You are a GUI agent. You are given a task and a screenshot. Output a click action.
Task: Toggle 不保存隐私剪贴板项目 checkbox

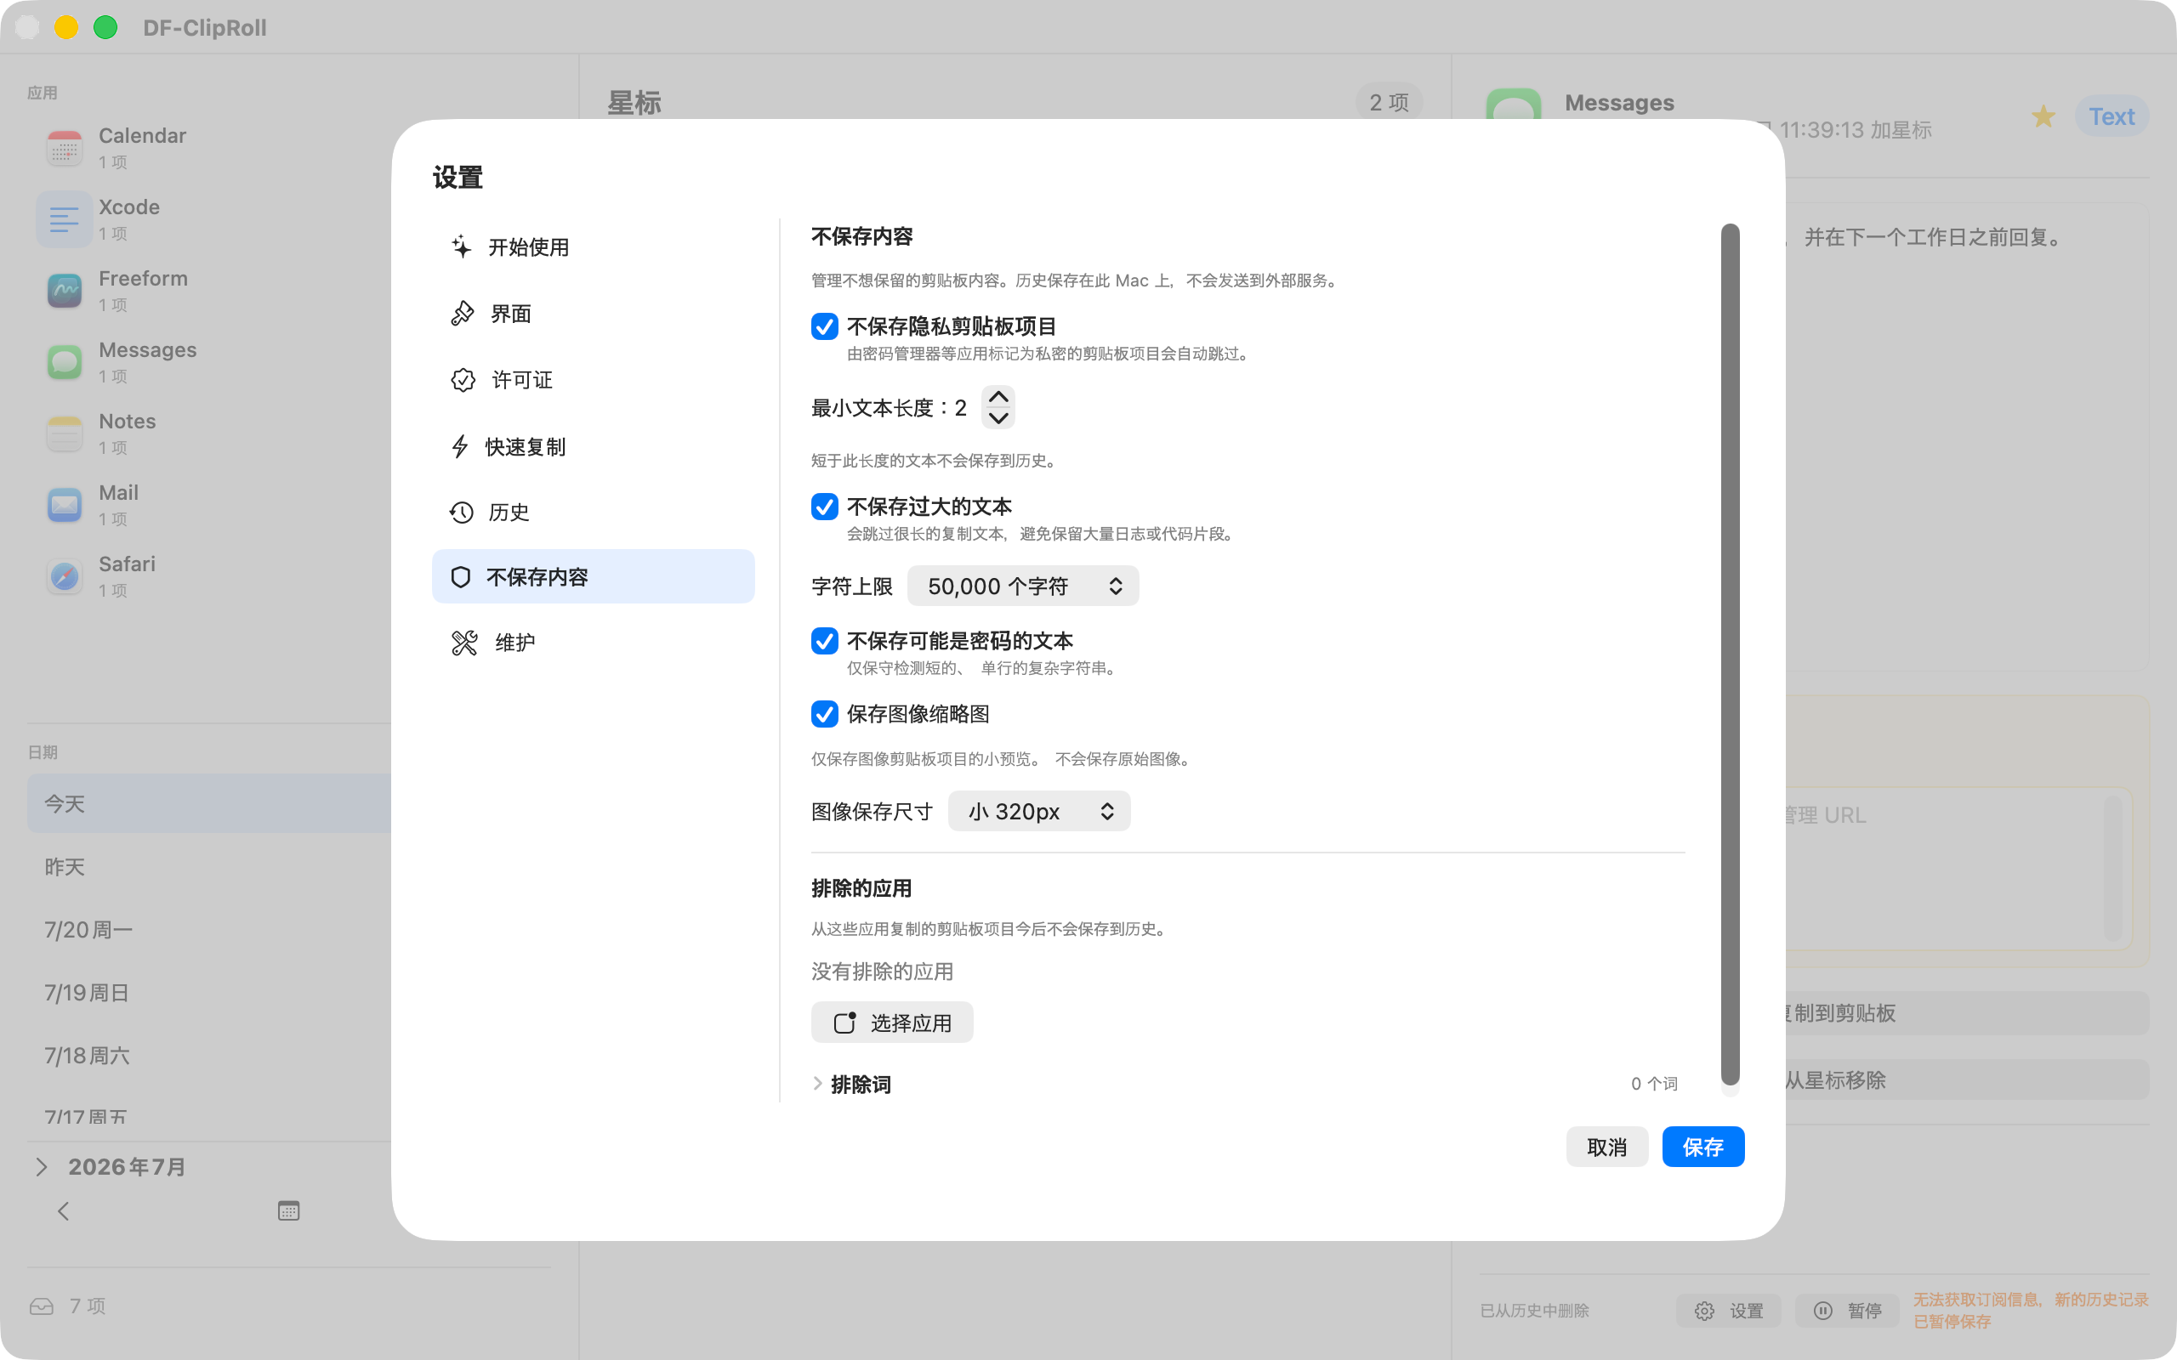click(824, 326)
